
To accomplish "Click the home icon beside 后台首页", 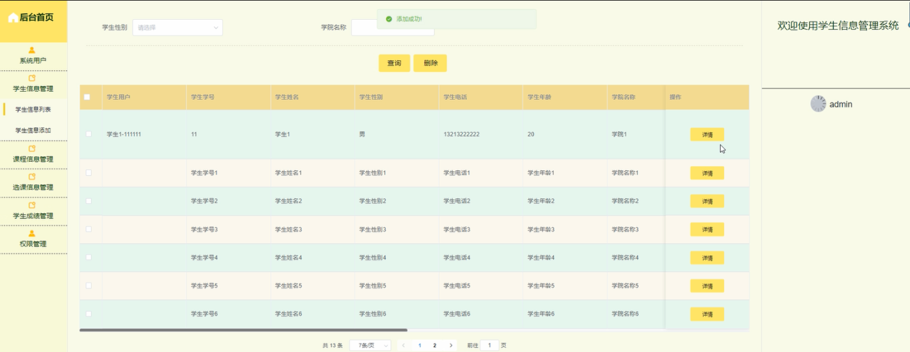I will pos(13,18).
